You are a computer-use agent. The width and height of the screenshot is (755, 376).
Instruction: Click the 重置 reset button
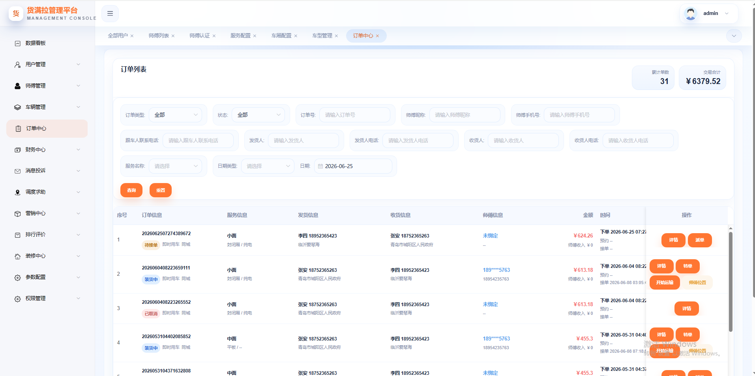[x=161, y=190]
